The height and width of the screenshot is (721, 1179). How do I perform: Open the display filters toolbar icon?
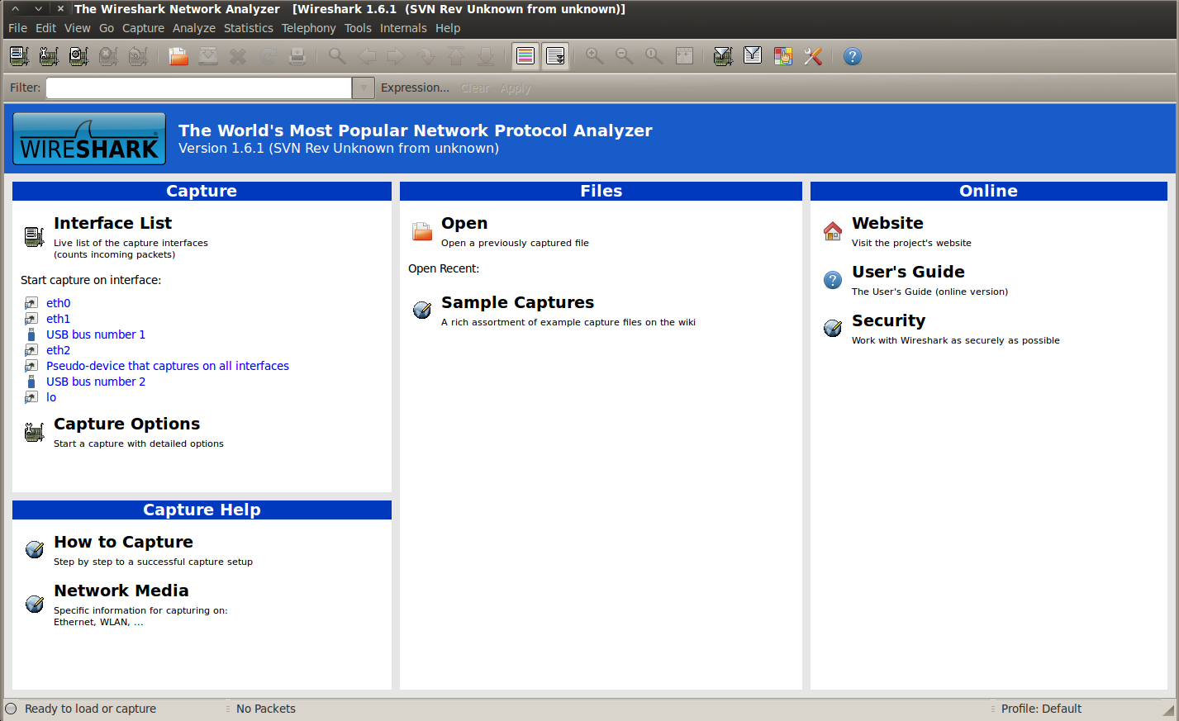click(x=753, y=56)
